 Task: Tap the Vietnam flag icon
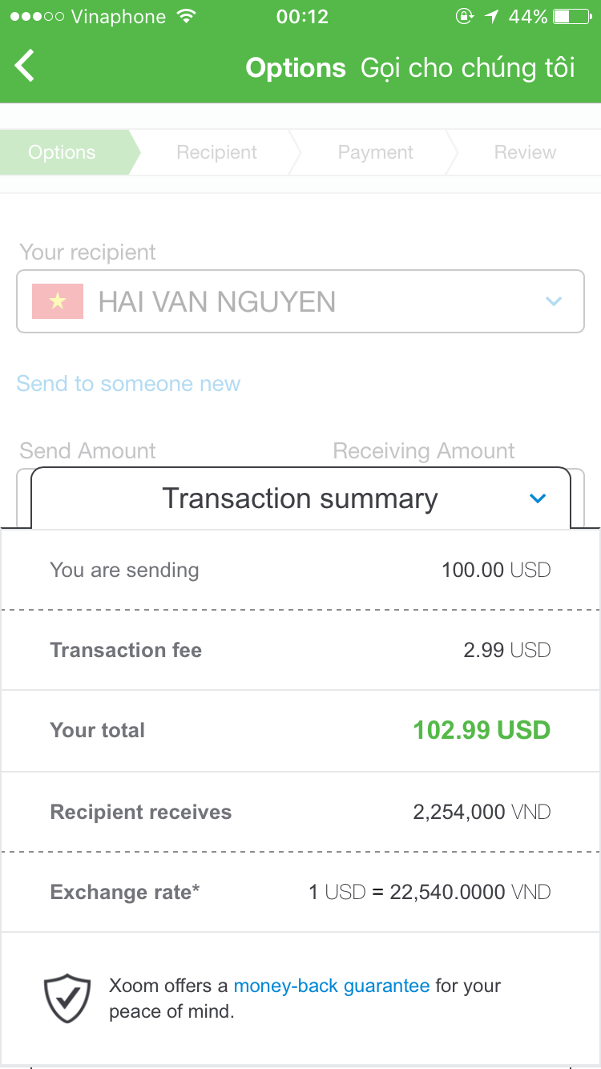coord(58,301)
